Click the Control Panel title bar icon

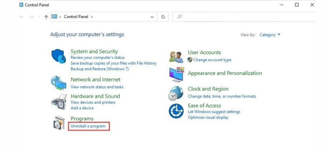click(x=21, y=5)
